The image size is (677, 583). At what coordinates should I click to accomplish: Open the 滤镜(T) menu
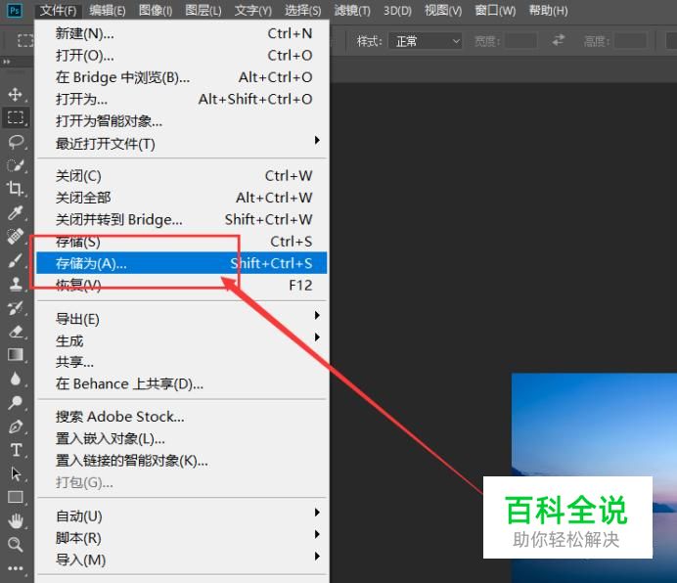click(x=352, y=11)
